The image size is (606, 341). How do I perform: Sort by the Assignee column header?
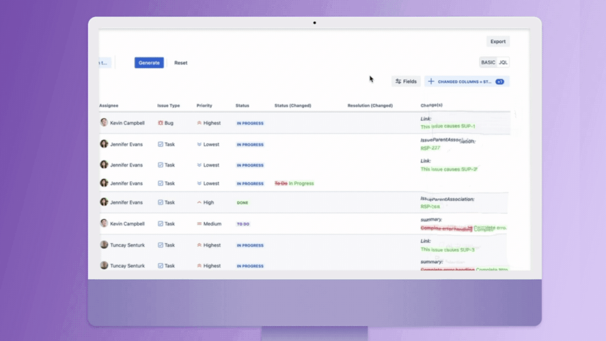[109, 106]
